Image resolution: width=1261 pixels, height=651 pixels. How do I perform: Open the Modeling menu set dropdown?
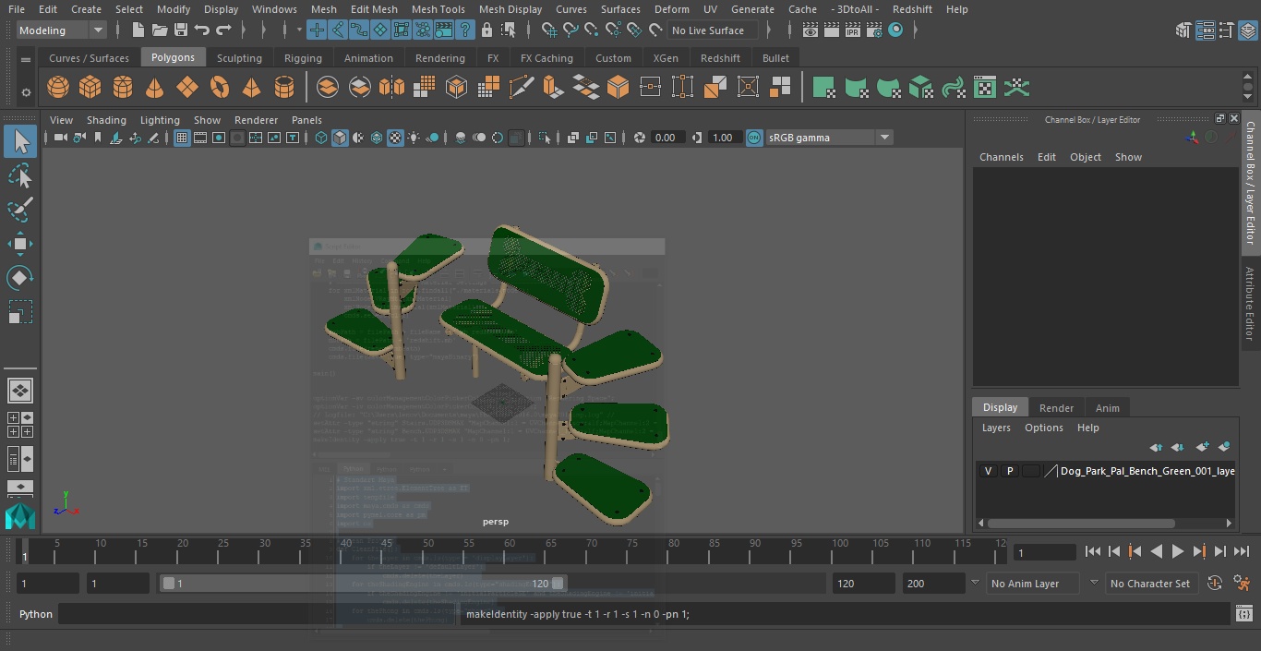[62, 30]
